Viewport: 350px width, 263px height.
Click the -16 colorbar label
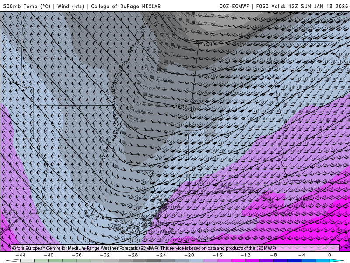pyautogui.click(x=217, y=255)
